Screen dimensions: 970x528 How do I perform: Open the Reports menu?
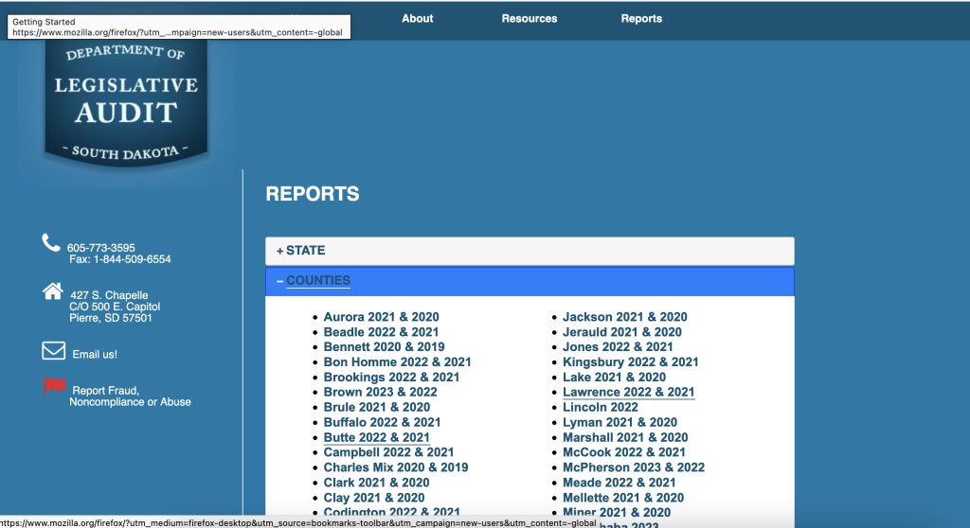(x=641, y=19)
